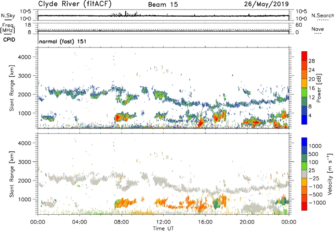The width and height of the screenshot is (334, 231).
Task: Click the '60' Nave axis tick label
Action: coord(299,25)
